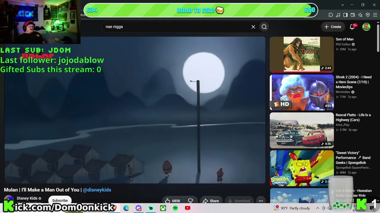Open more actions three-dot menu under video
Viewport: 380px width, 213px height.
coord(261,201)
